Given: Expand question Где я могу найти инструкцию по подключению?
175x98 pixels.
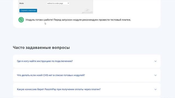Looking at the screenshot, I should click(87, 61).
